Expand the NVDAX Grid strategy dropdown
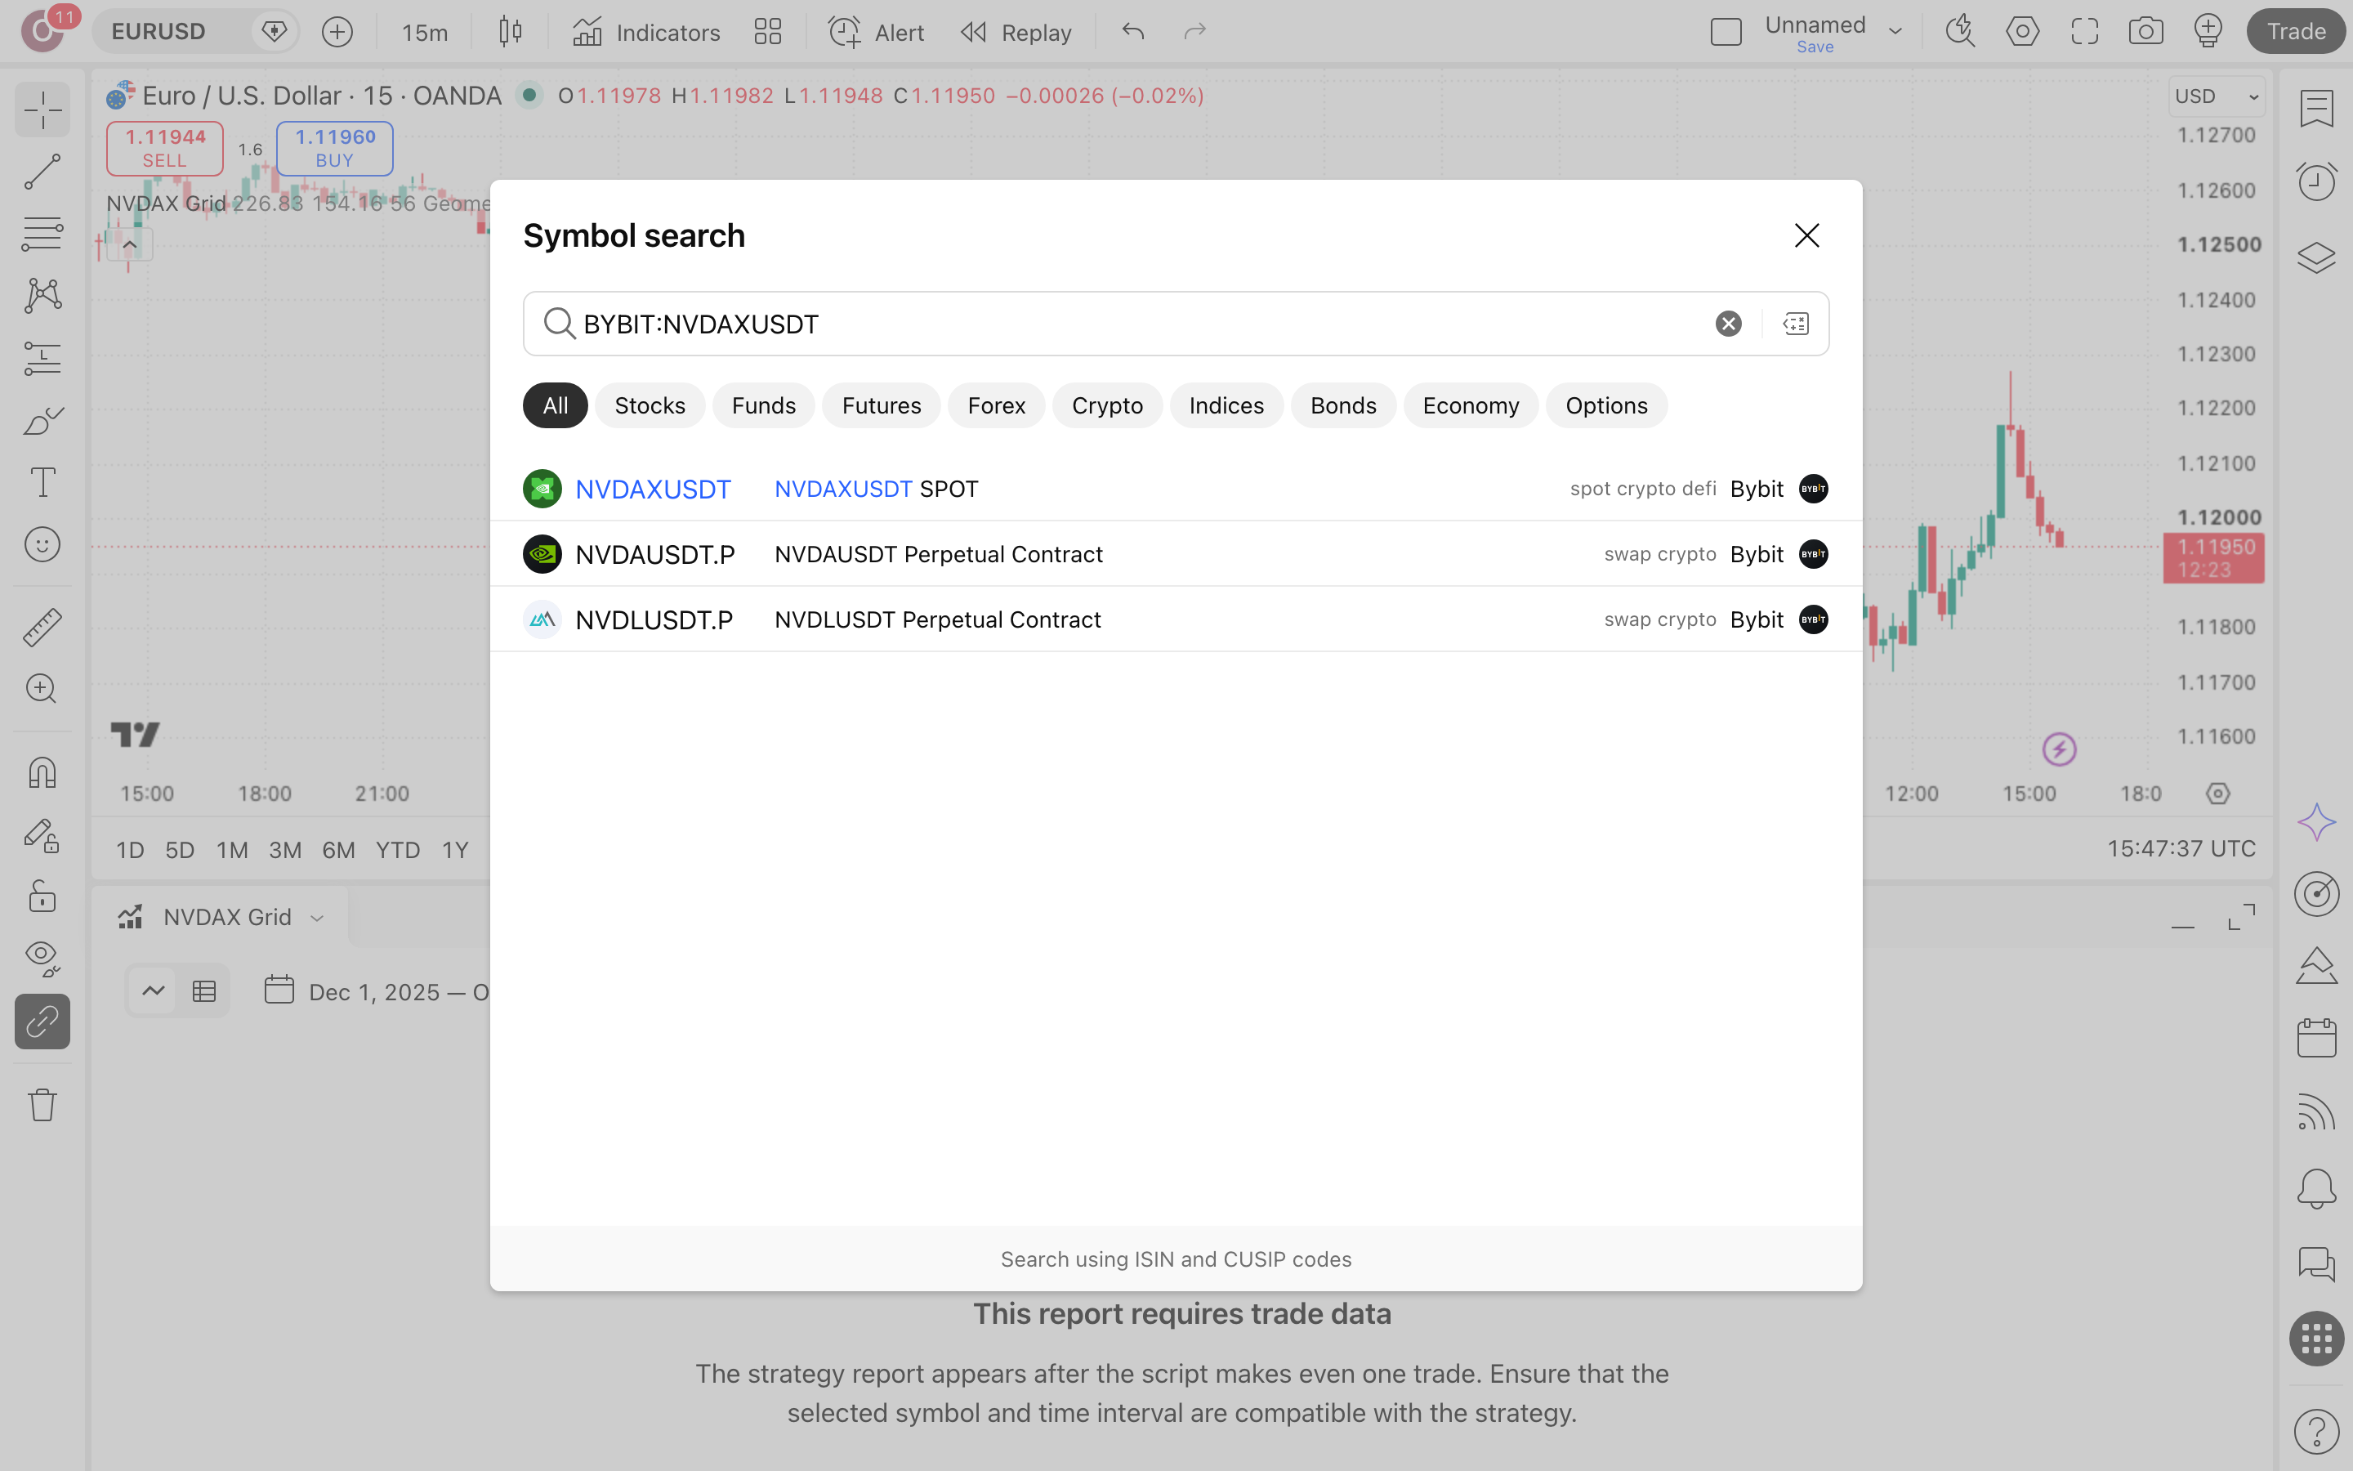 pos(317,918)
